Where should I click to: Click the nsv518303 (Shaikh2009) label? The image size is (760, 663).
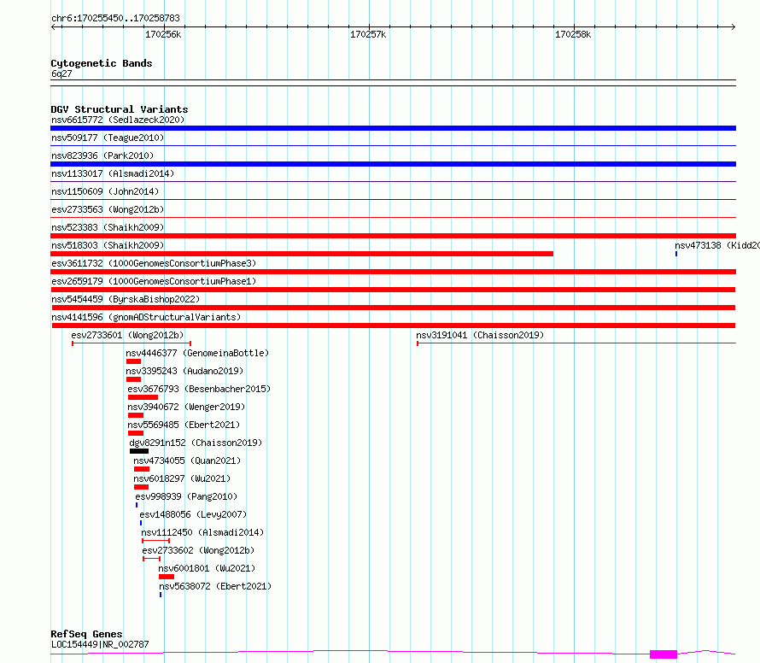pyautogui.click(x=108, y=245)
